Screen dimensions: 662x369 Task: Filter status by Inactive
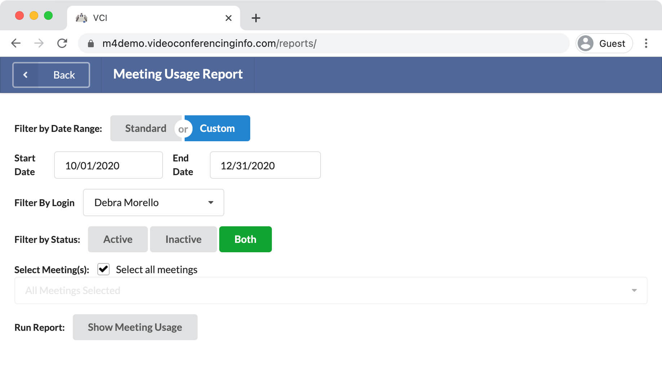(184, 239)
